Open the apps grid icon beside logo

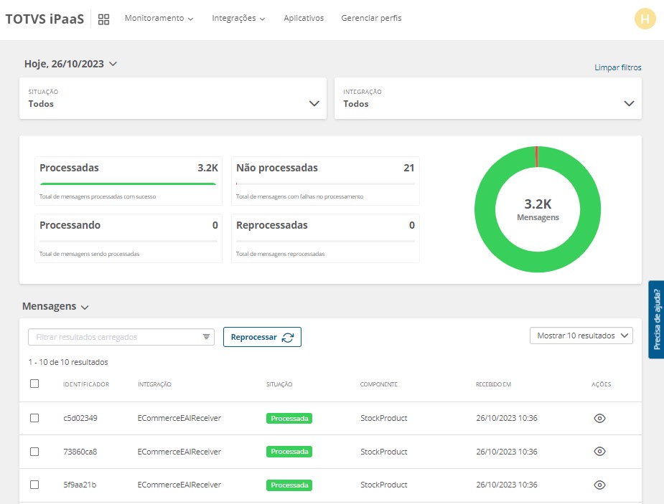coord(103,19)
